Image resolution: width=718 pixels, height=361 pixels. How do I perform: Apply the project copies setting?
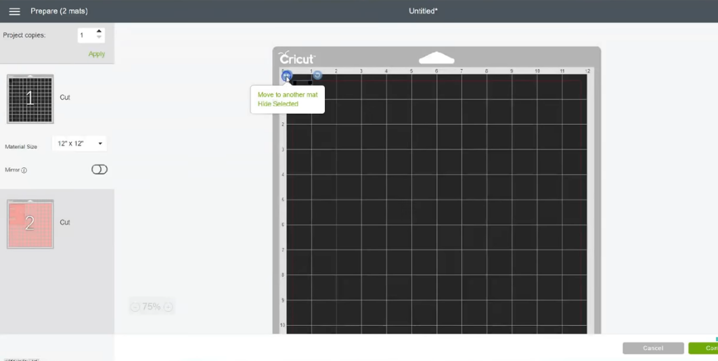97,54
